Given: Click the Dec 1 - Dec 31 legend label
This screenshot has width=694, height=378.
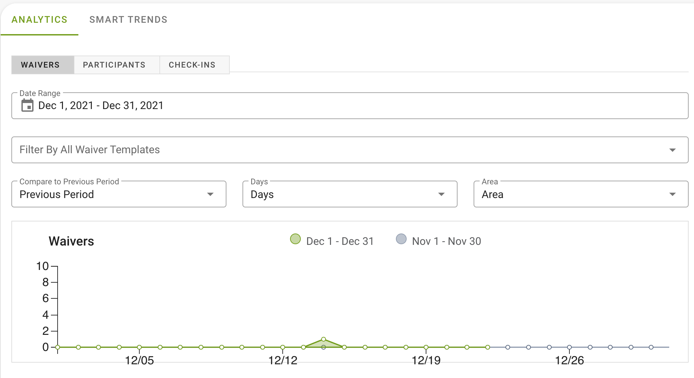Looking at the screenshot, I should [340, 241].
